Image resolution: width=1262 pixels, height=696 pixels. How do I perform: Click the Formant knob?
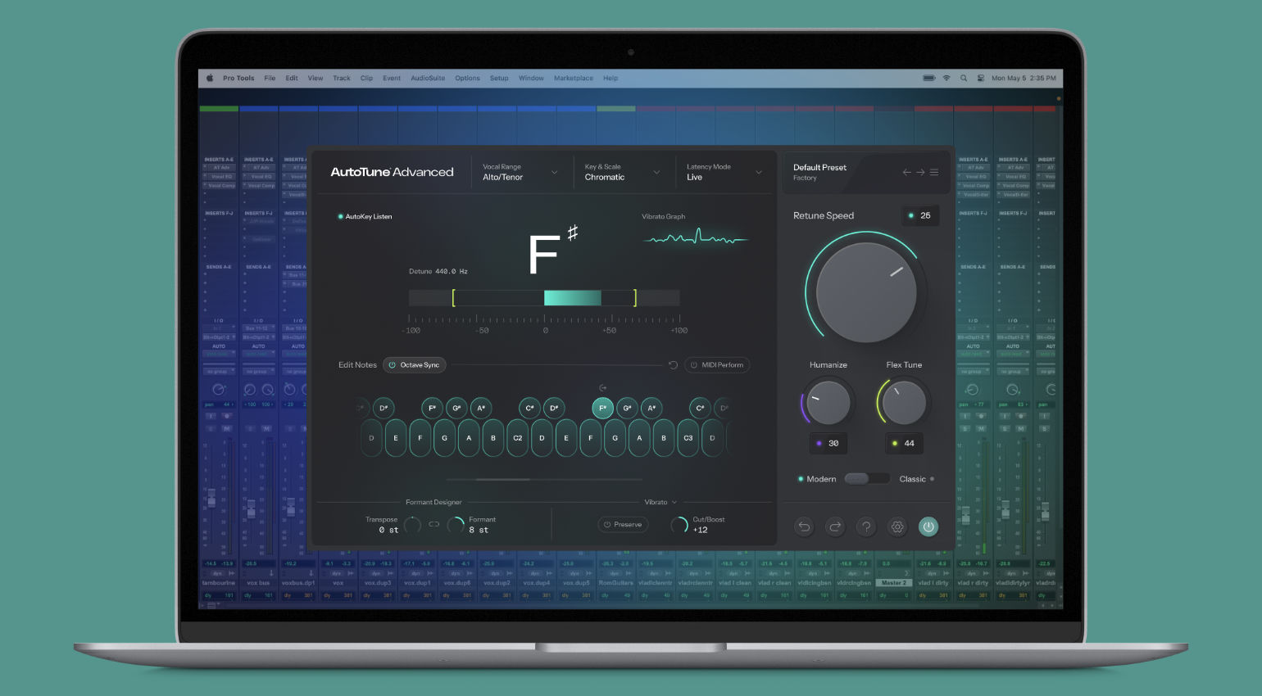pyautogui.click(x=455, y=525)
